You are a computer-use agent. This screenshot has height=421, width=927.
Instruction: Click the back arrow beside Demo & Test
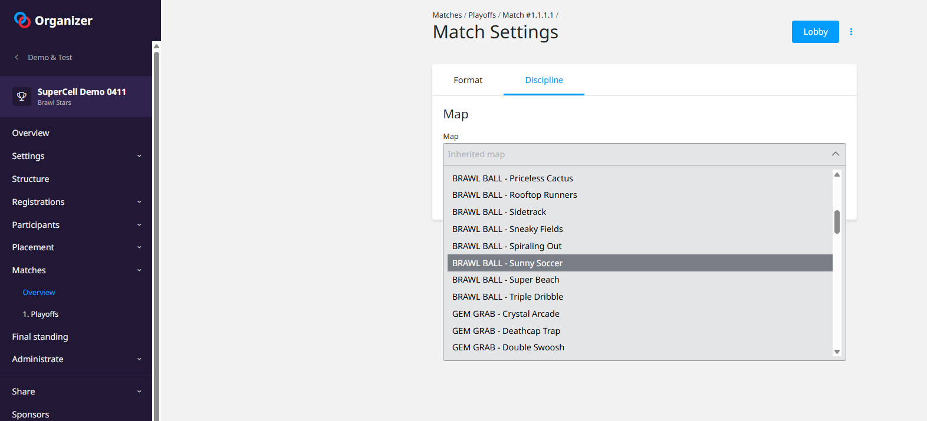[x=17, y=57]
